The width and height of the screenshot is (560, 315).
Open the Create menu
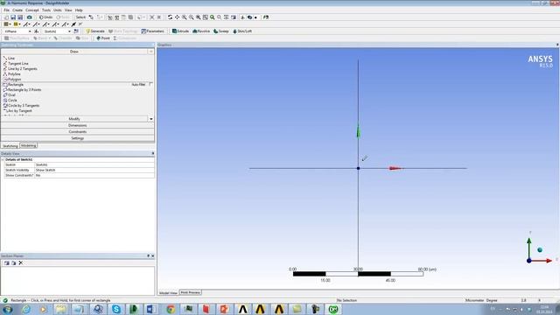tap(17, 10)
